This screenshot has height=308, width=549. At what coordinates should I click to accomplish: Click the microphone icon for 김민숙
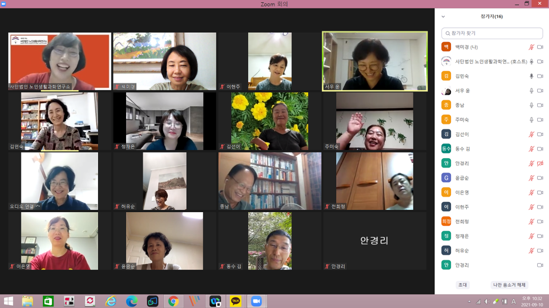[531, 76]
